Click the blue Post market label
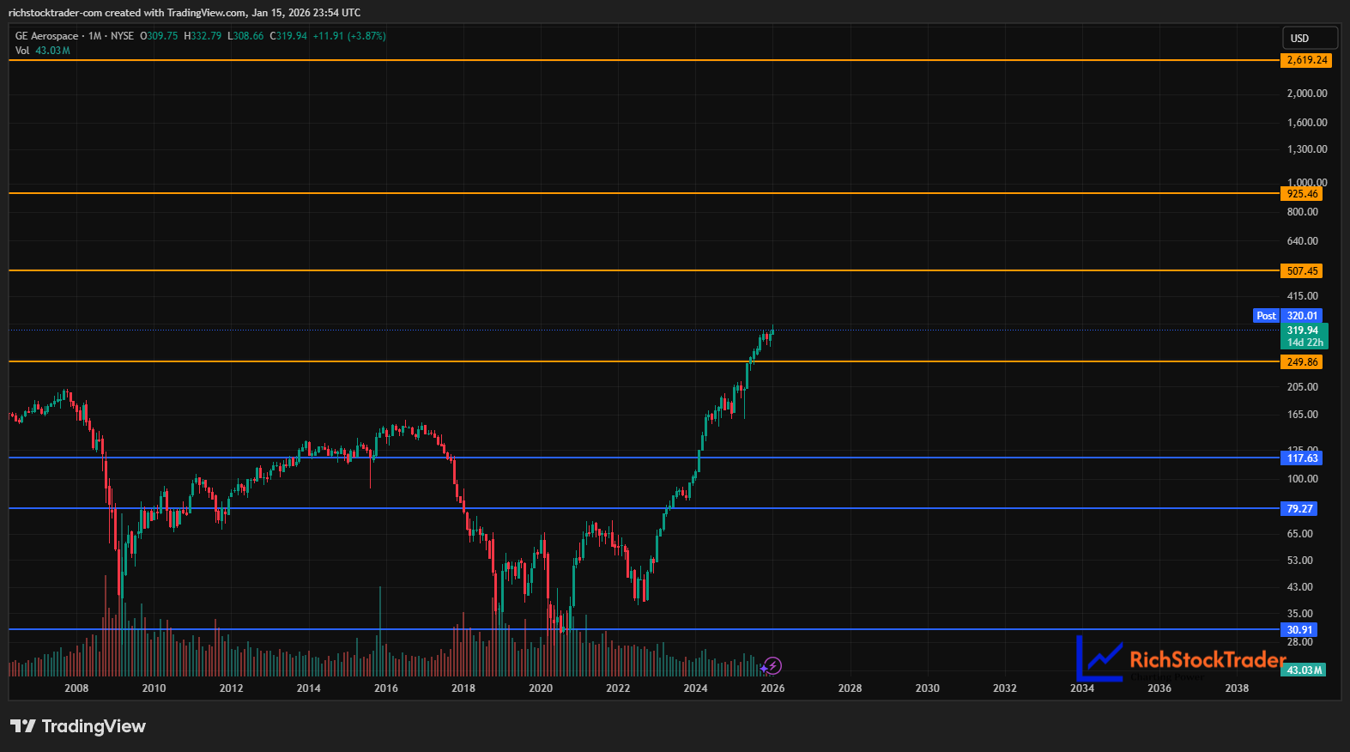This screenshot has height=752, width=1350. pyautogui.click(x=1266, y=316)
